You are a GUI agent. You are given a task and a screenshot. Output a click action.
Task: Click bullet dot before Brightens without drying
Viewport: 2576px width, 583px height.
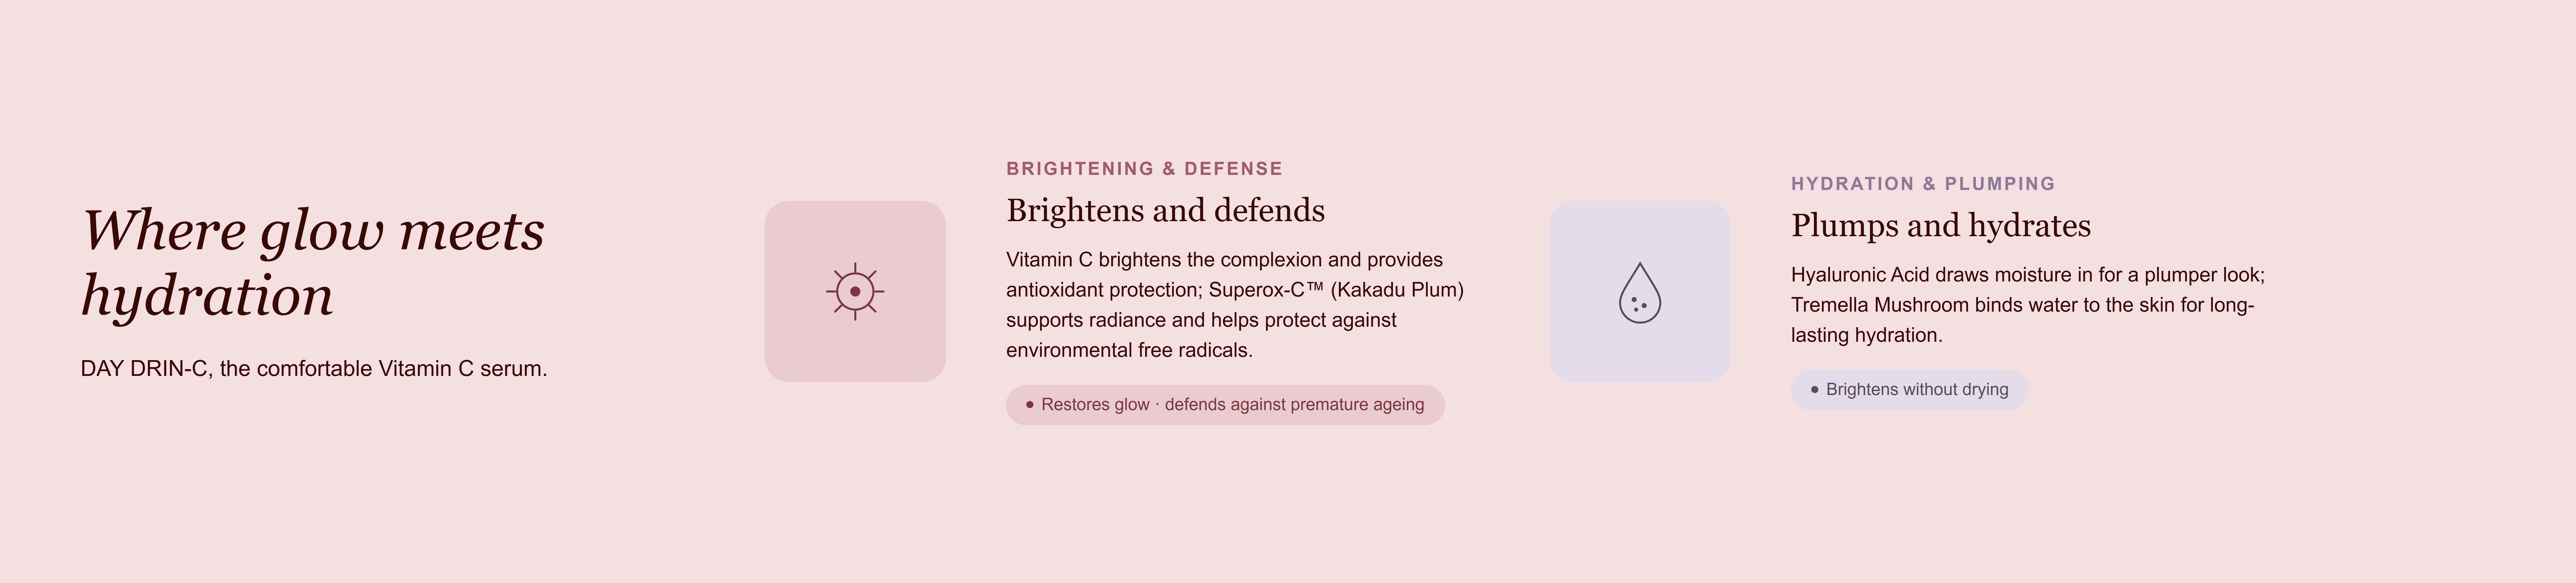1815,389
